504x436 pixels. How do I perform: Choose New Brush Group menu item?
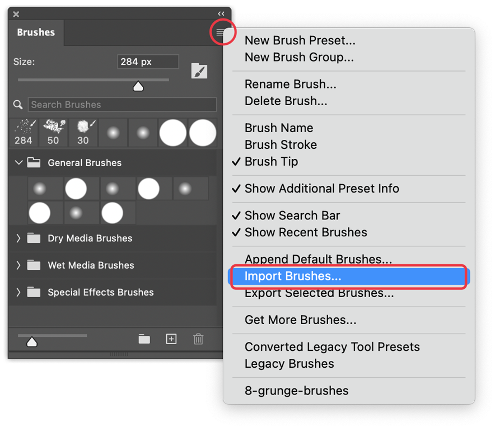(299, 57)
